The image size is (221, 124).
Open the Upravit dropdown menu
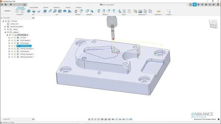point(105,15)
